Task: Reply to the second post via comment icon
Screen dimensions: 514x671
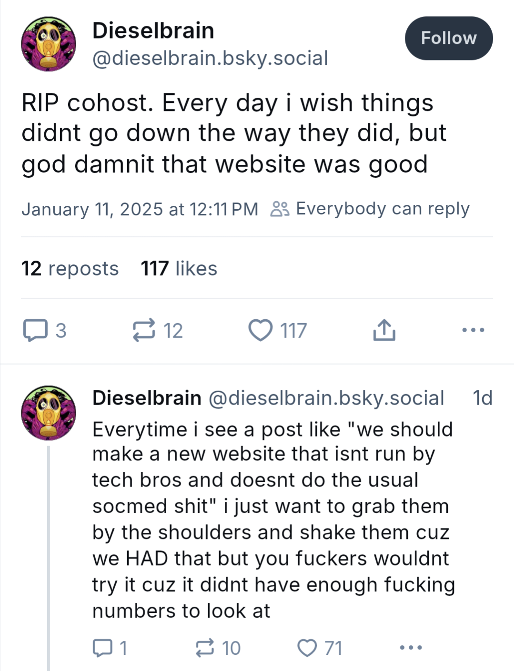Action: 101,648
